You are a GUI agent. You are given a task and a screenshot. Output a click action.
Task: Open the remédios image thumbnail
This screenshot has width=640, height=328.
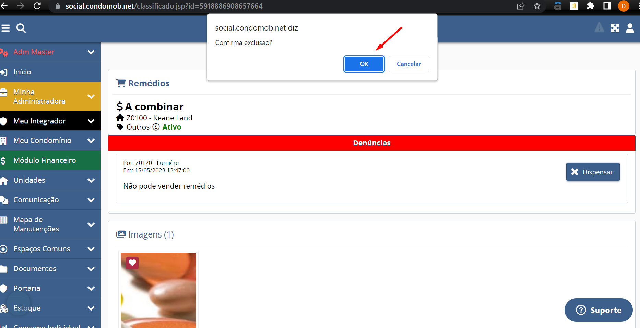point(158,290)
